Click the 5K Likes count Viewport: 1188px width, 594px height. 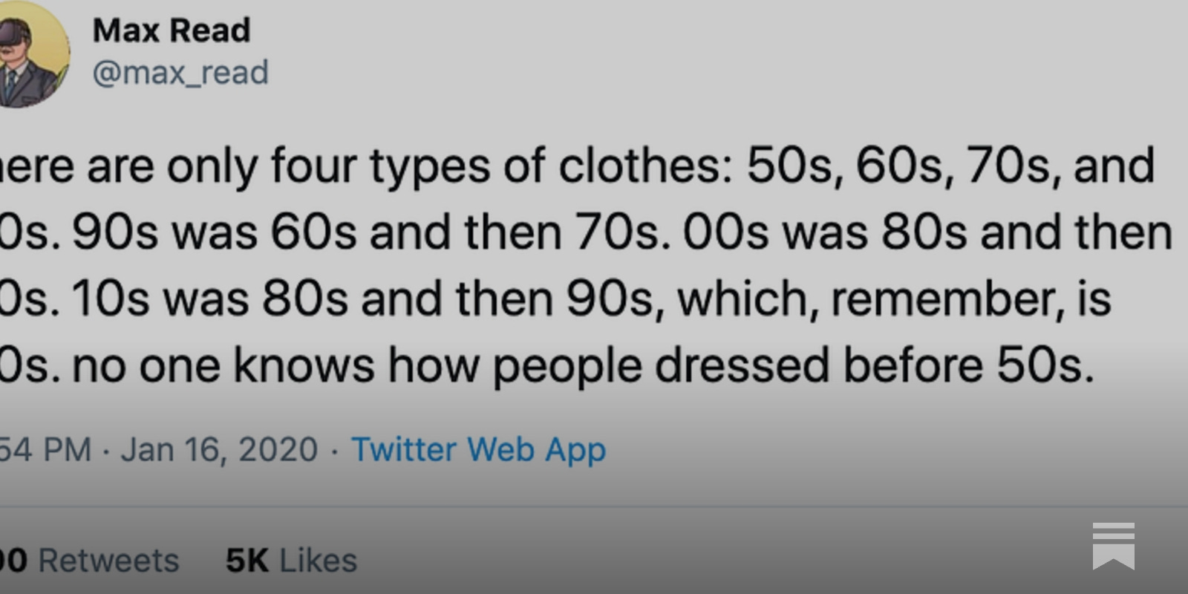point(290,560)
